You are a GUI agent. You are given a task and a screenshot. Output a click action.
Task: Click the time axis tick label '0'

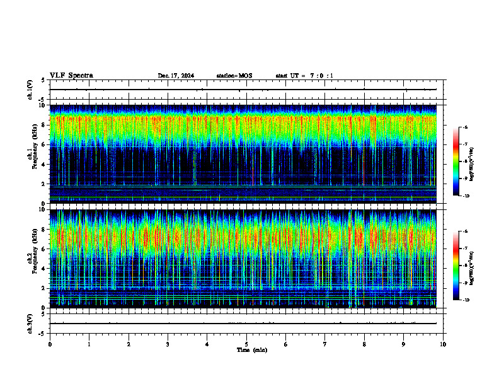(x=50, y=344)
